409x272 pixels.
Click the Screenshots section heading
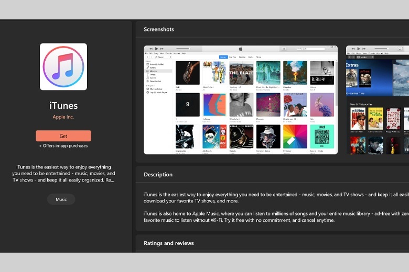158,29
